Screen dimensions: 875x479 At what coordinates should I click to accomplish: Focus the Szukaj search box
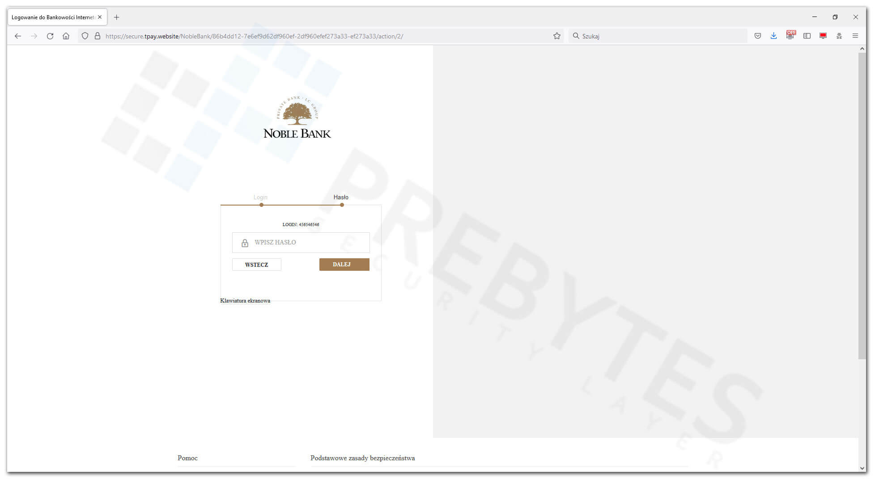[x=658, y=36]
